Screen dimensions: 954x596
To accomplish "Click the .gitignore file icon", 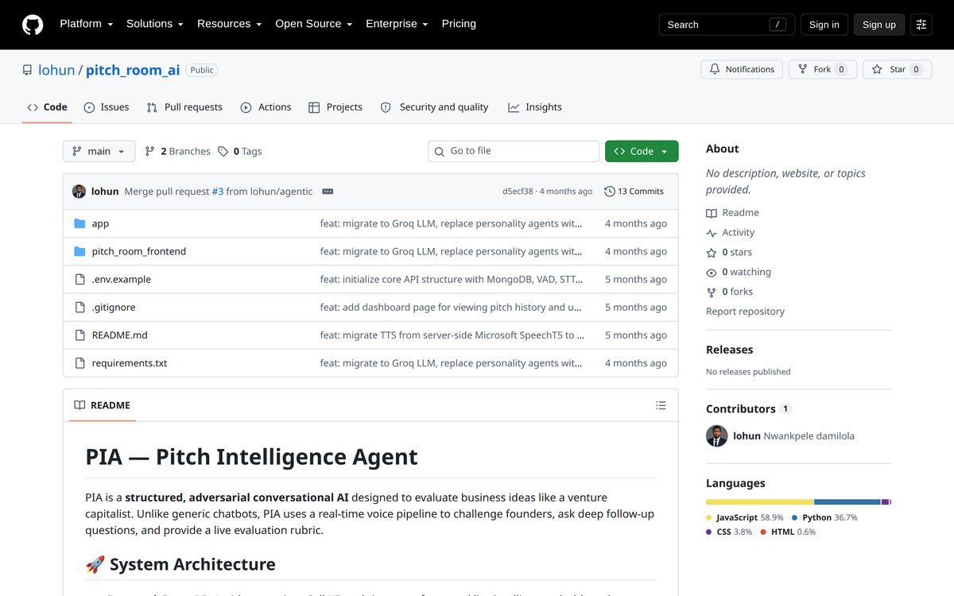I will click(79, 307).
